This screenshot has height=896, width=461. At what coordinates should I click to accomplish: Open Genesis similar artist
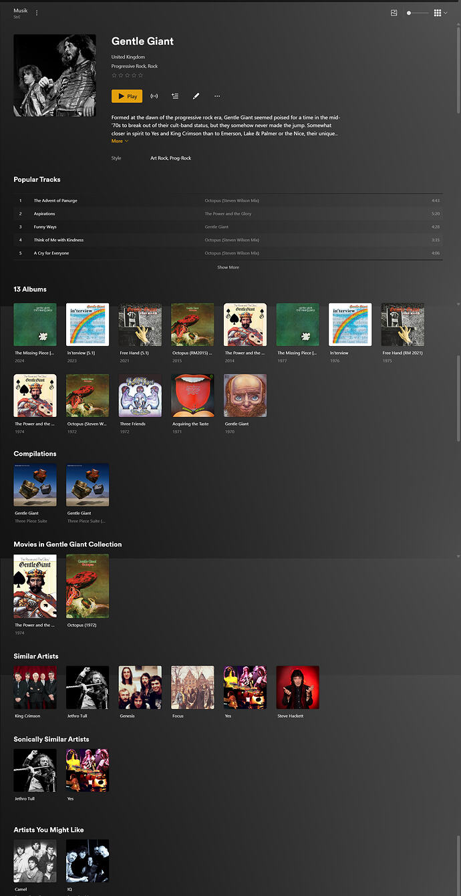140,688
